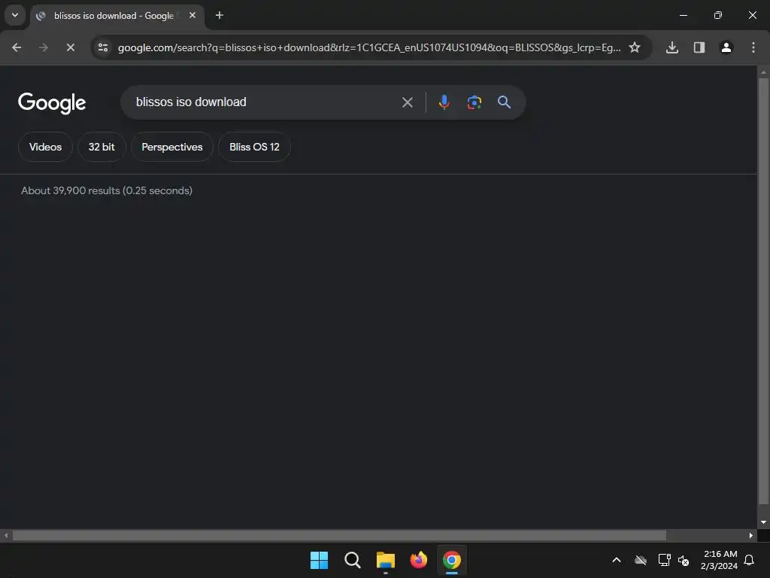This screenshot has width=770, height=578.
Task: Open the Windows Start menu
Action: pos(319,560)
